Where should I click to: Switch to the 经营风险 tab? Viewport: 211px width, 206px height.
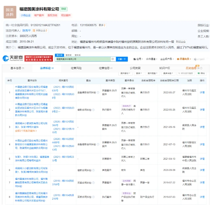tap(76, 68)
